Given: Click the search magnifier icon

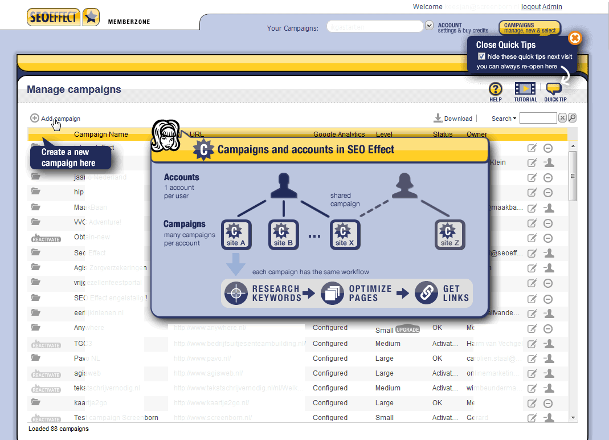Looking at the screenshot, I should [571, 118].
